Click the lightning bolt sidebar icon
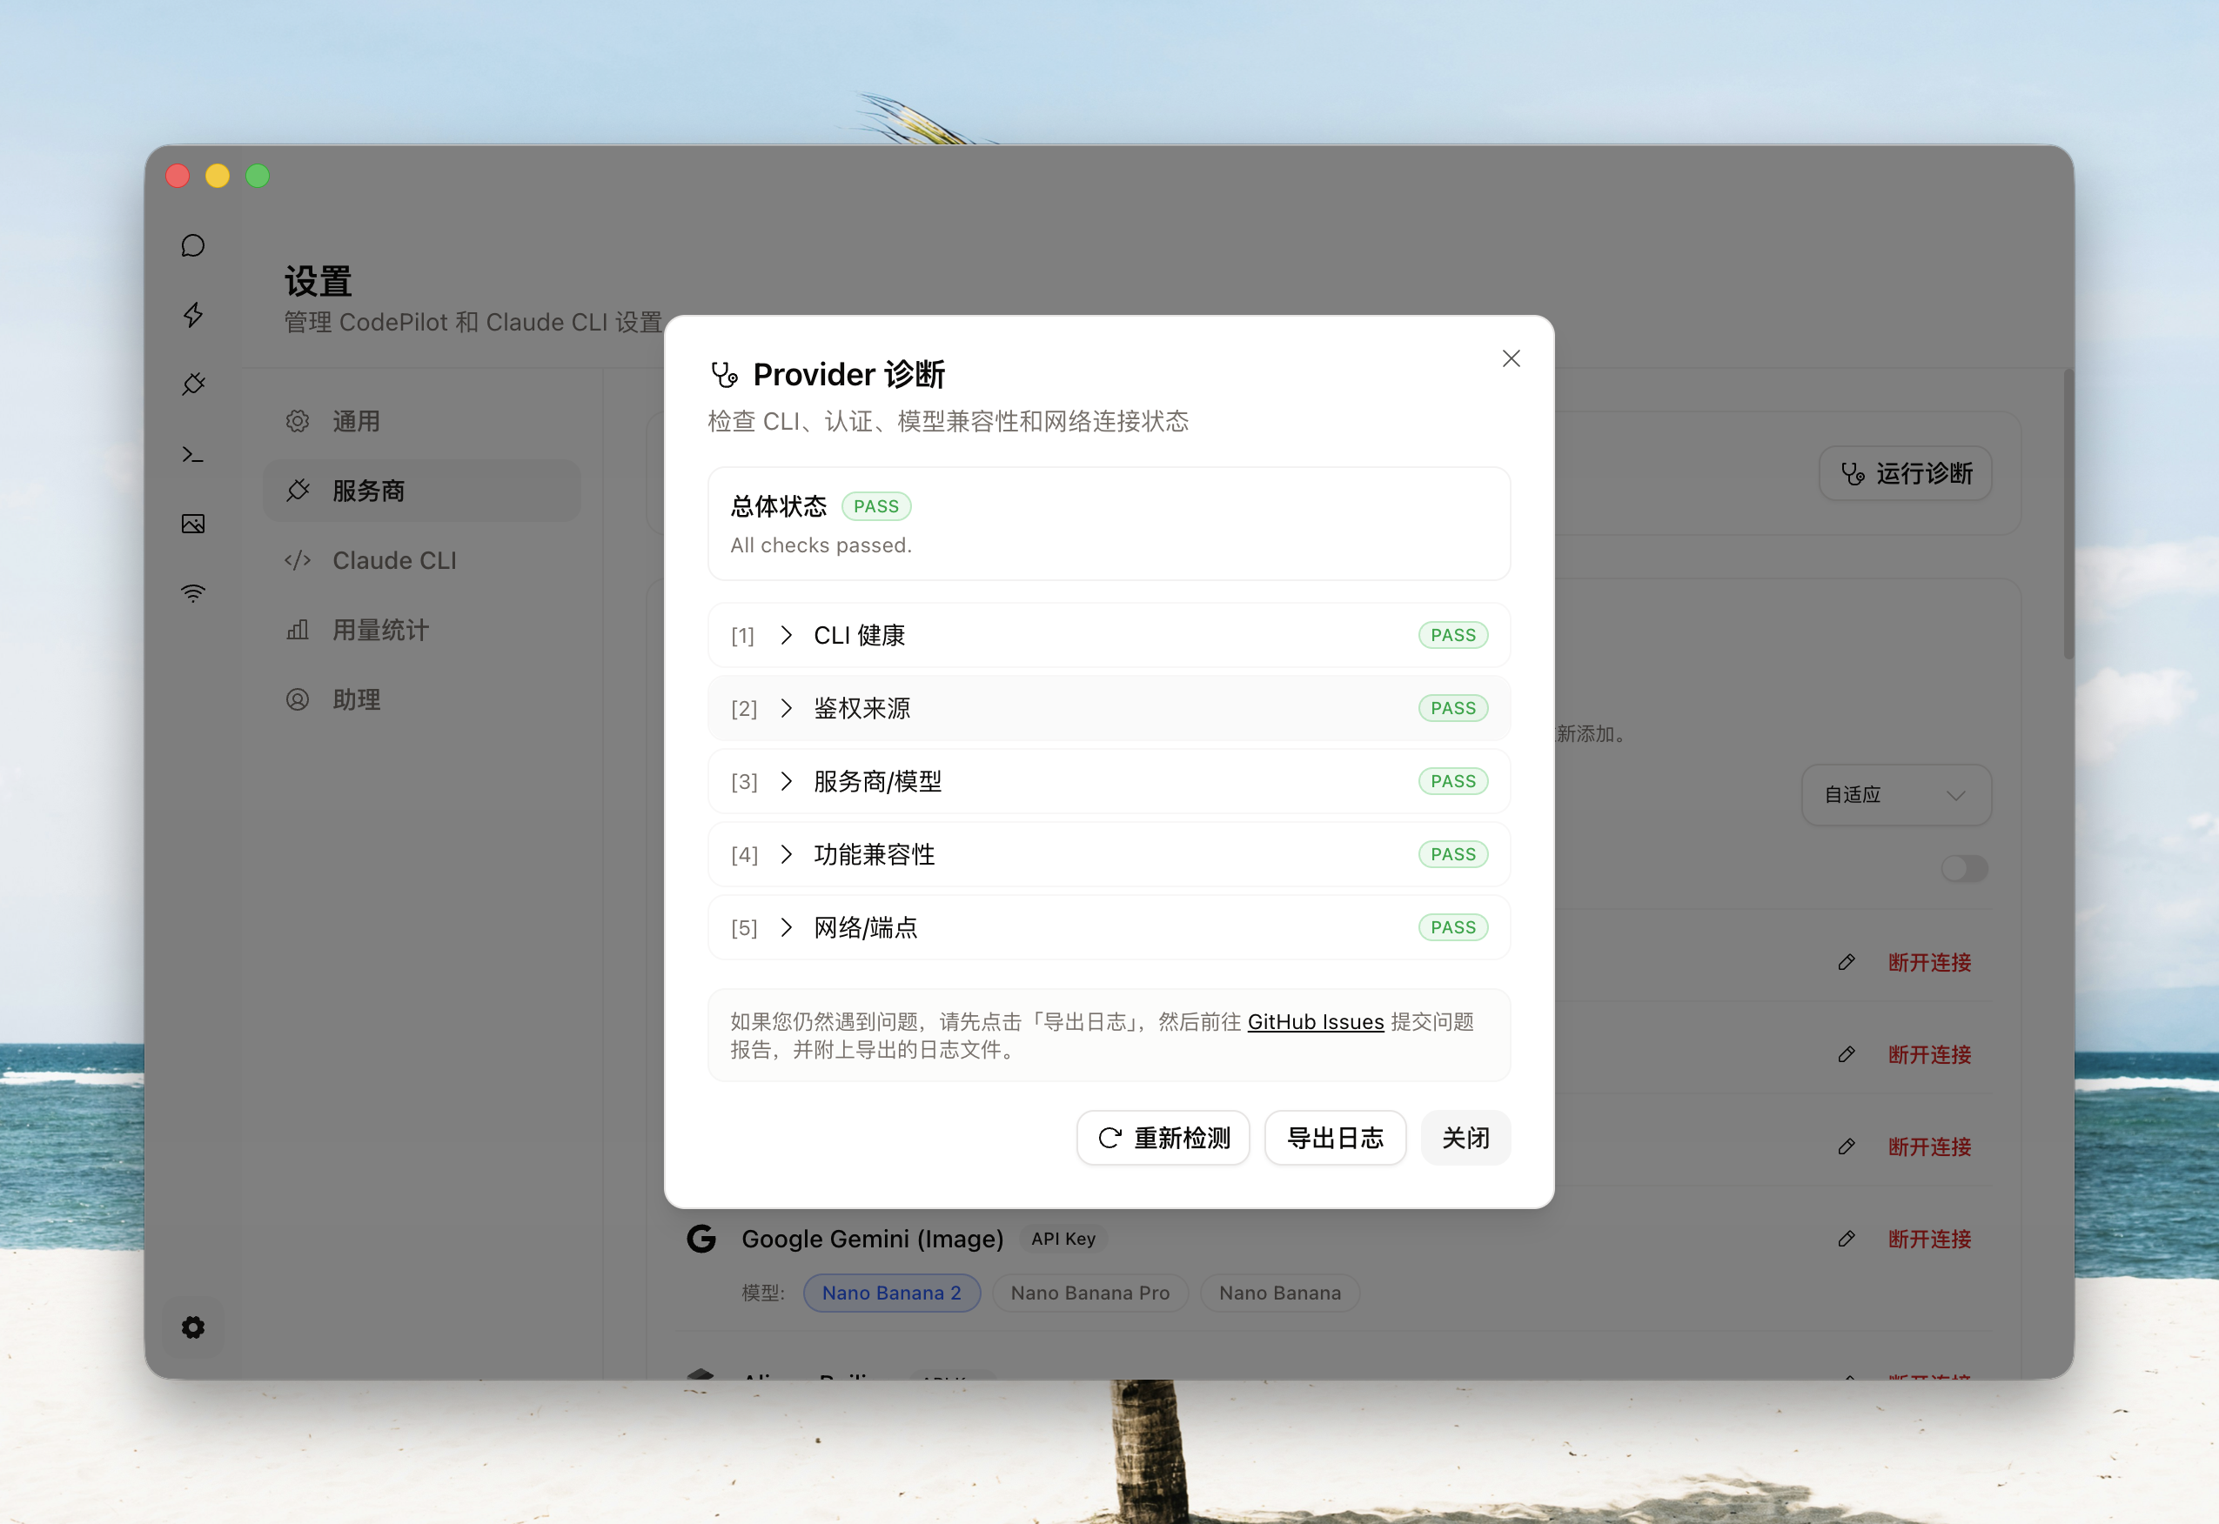The image size is (2219, 1524). [x=193, y=315]
